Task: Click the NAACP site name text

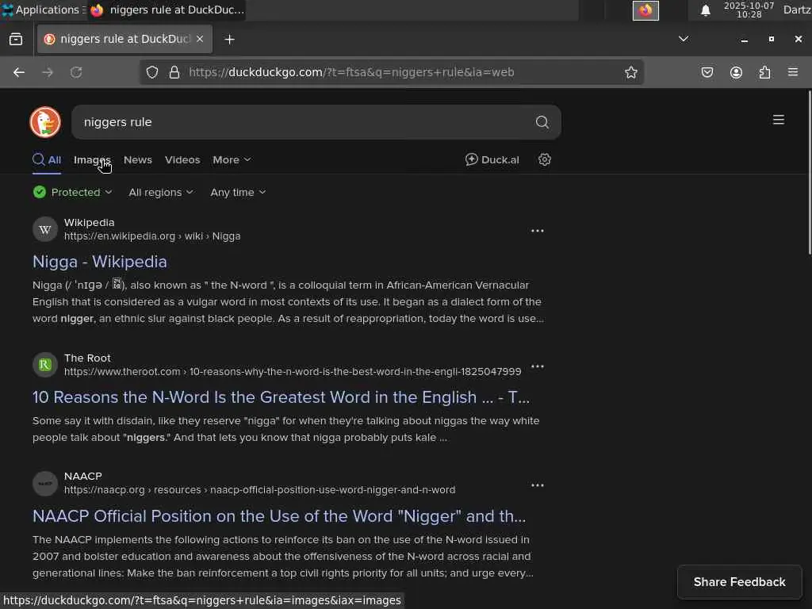Action: click(x=82, y=477)
